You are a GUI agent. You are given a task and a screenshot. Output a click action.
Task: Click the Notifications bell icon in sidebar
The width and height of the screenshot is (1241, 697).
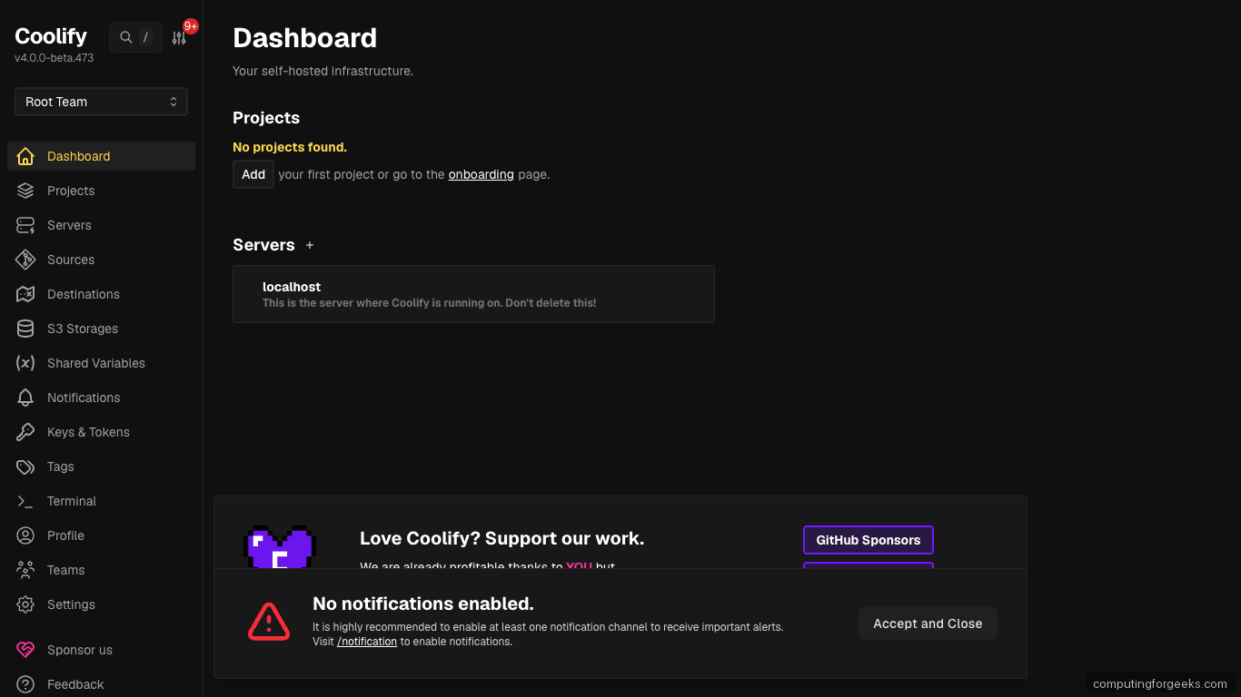click(x=25, y=398)
